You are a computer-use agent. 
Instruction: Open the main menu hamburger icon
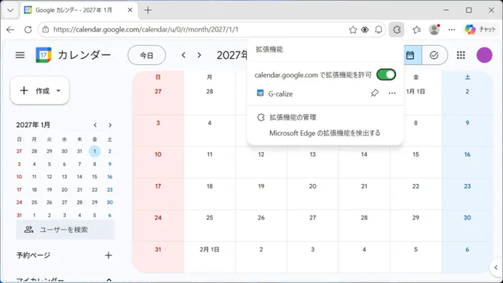tap(20, 55)
